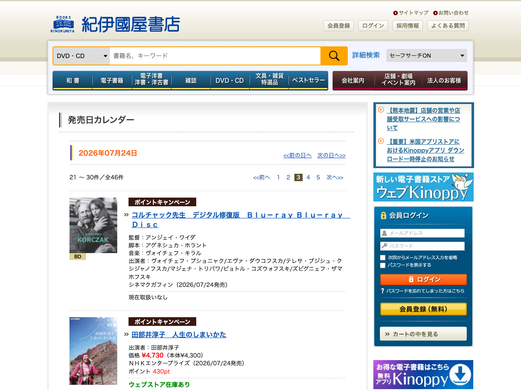The width and height of the screenshot is (521, 390).
Task: Click the BD format badge under Korczak cover
Action: (78, 257)
